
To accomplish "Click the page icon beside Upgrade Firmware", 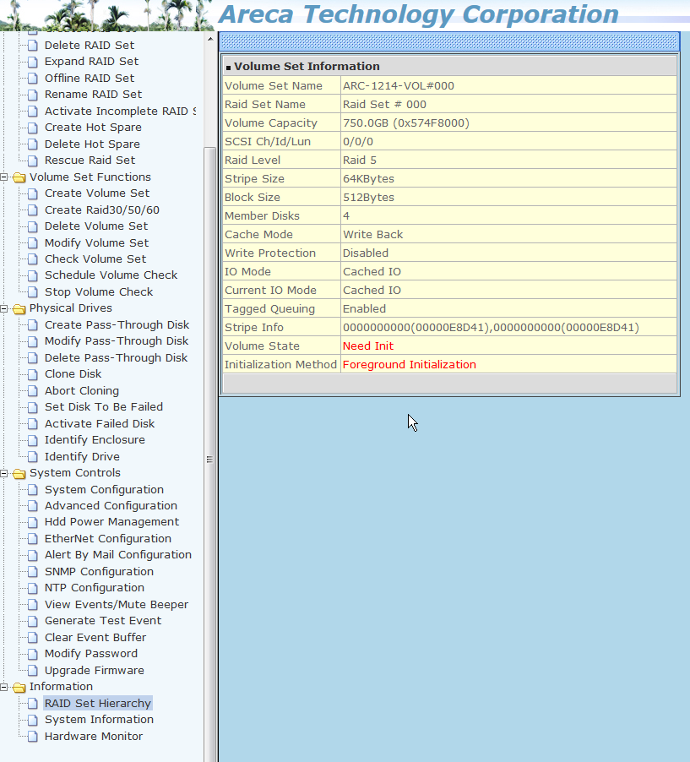I will click(x=33, y=671).
